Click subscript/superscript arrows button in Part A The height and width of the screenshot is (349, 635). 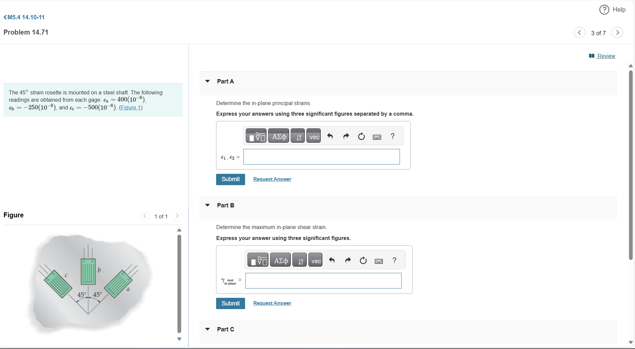[x=298, y=136]
